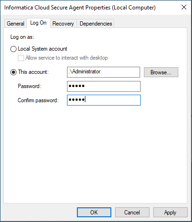The width and height of the screenshot is (192, 222).
Task: Go to the Dependencies tab
Action: point(96,24)
